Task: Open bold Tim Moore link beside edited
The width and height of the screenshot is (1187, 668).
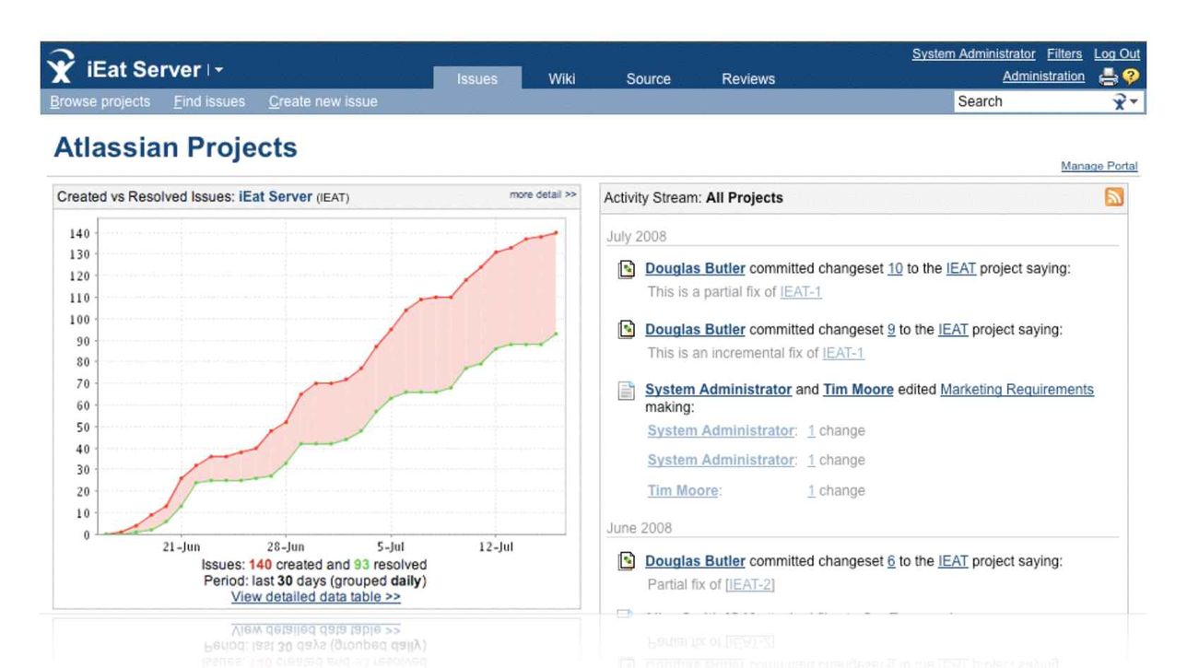Action: point(858,390)
